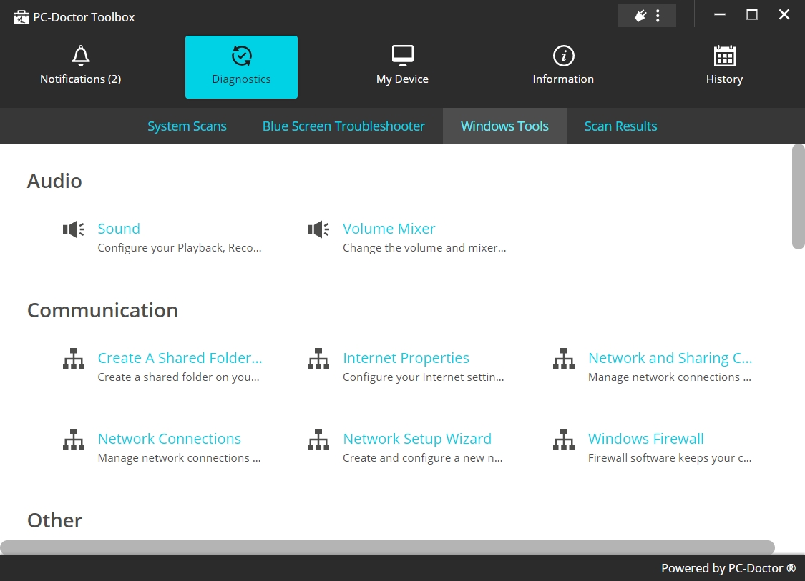
Task: Click network icon beside Network and Sharing
Action: coord(564,359)
